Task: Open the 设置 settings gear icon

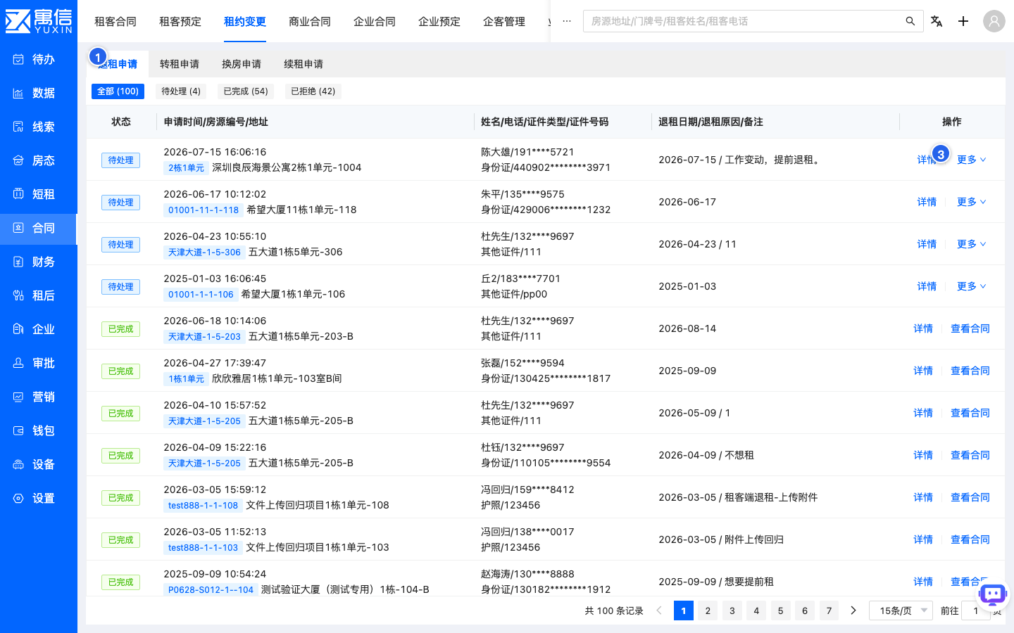Action: pos(18,498)
